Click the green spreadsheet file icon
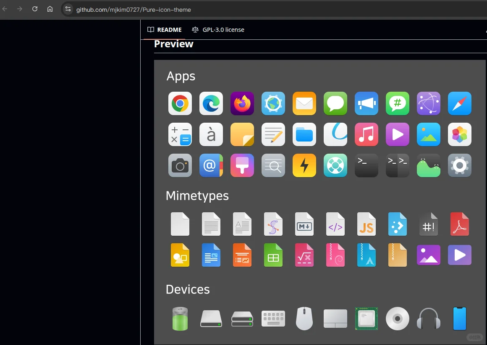The height and width of the screenshot is (345, 487). pyautogui.click(x=273, y=255)
